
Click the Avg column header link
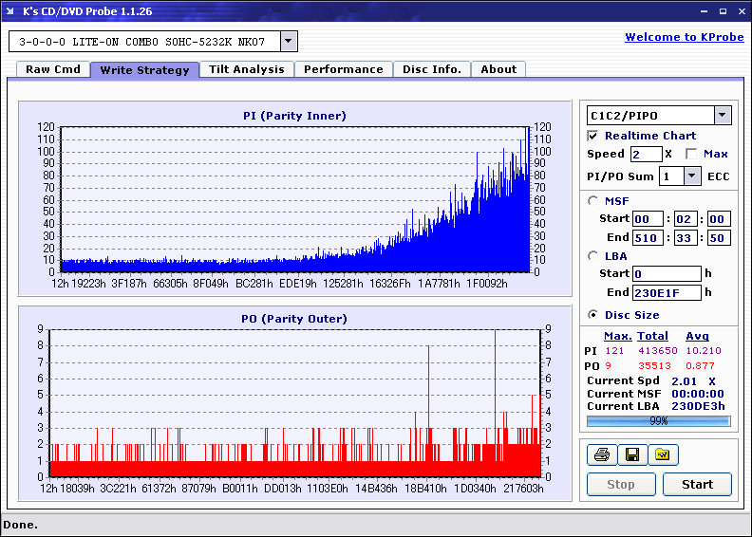tap(697, 336)
